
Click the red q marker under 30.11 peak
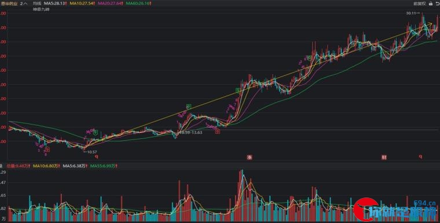[420, 157]
